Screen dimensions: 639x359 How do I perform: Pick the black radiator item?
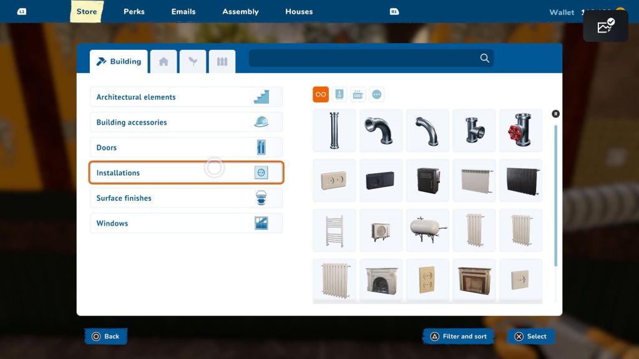click(x=520, y=180)
